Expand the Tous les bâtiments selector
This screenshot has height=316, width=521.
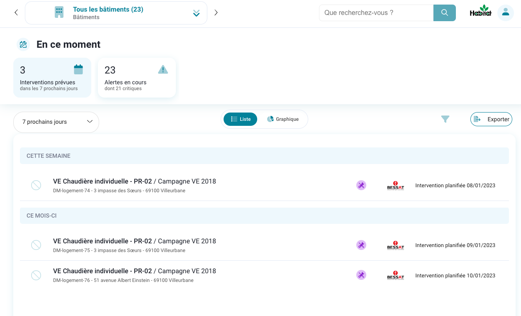pyautogui.click(x=196, y=13)
